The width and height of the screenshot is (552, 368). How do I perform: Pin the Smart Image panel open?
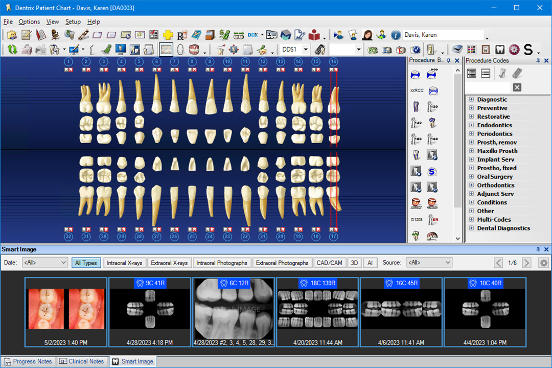(539, 249)
